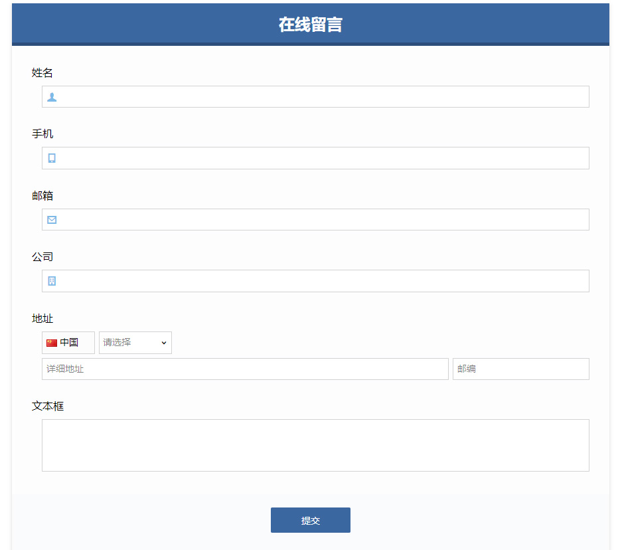Click the 邮编 postal code field
This screenshot has height=550, width=620.
(x=520, y=369)
